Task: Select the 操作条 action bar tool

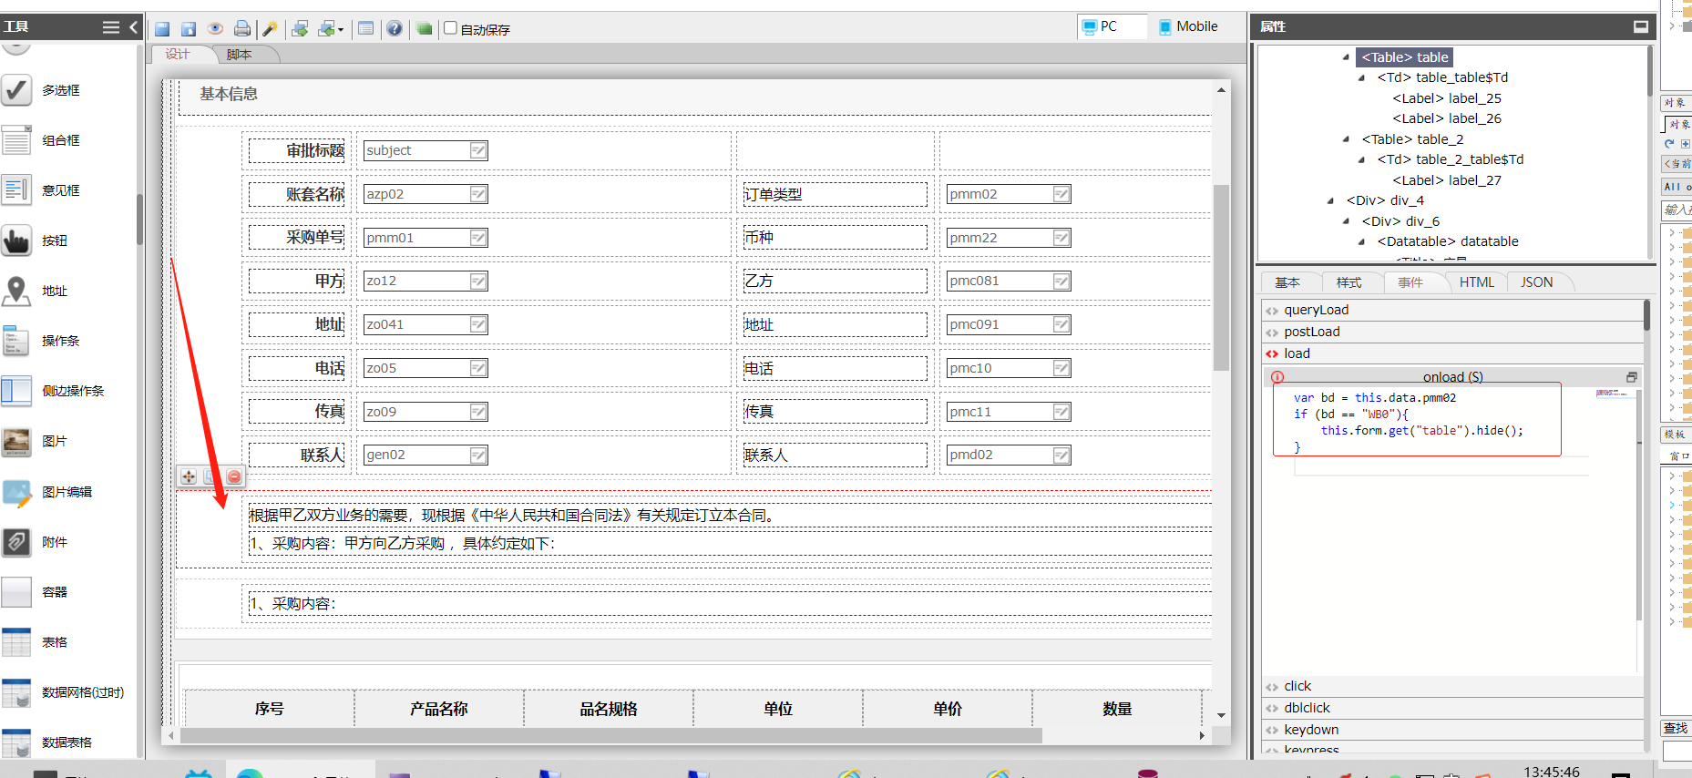Action: pos(60,341)
